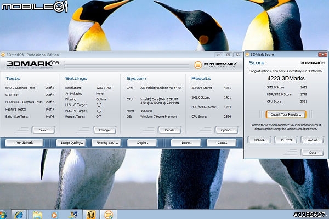
Task: Click HDR/SM3.0 Score value 1779 in dialog
Action: pos(303,94)
